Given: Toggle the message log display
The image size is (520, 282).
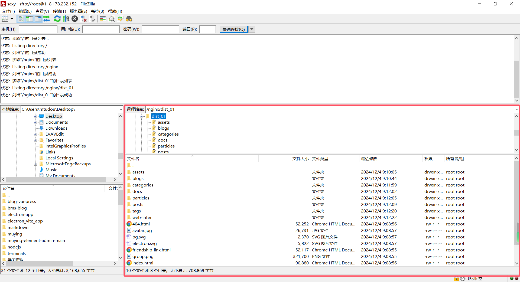Looking at the screenshot, I should pyautogui.click(x=21, y=19).
